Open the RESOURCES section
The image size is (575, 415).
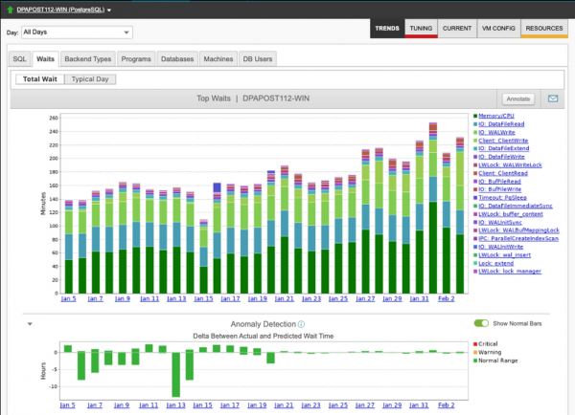click(543, 29)
